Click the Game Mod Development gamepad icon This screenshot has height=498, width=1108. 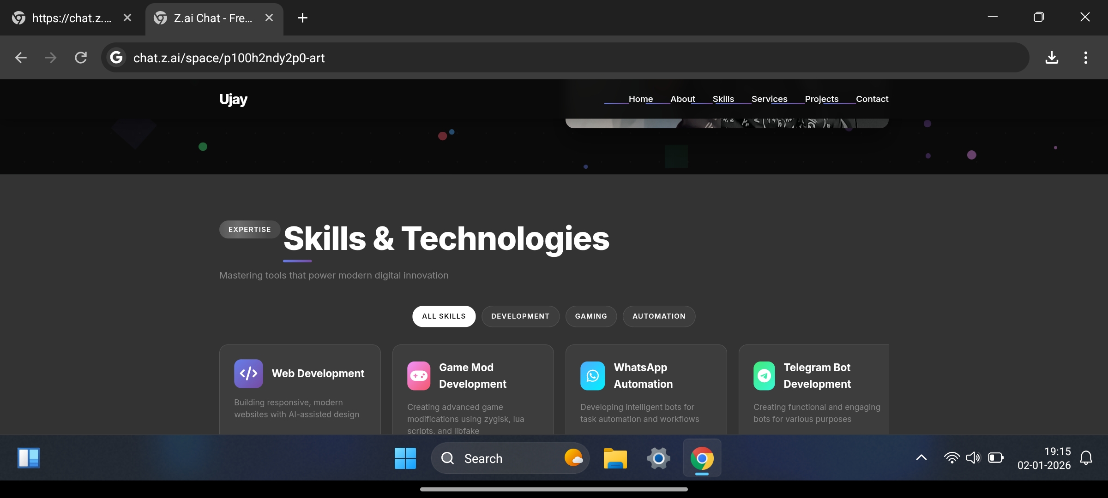point(418,376)
